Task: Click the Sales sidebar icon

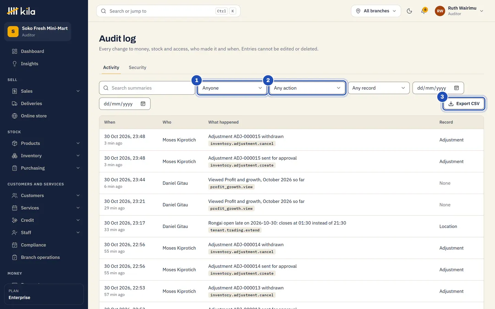Action: (x=14, y=91)
